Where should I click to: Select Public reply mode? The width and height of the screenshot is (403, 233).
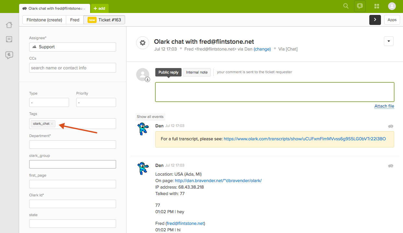coord(168,72)
